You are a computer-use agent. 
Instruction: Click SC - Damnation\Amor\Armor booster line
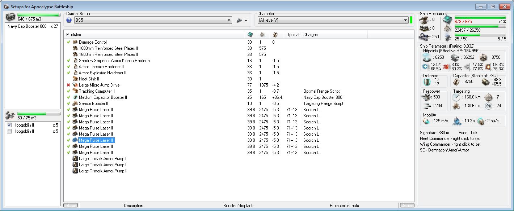(444, 150)
